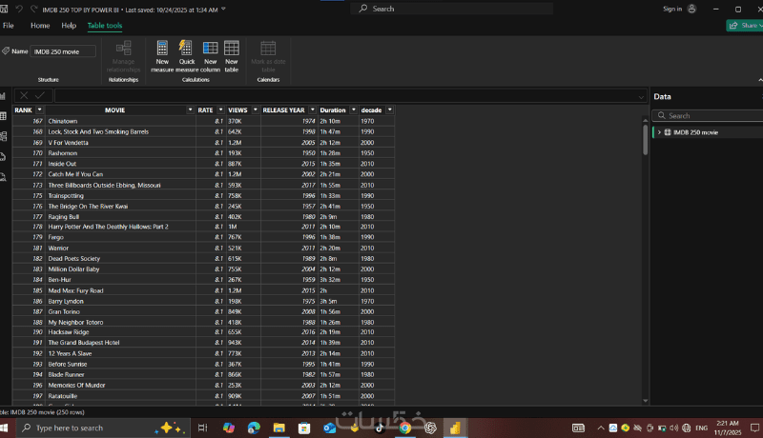Click the Trainspotting cell

tap(120, 196)
